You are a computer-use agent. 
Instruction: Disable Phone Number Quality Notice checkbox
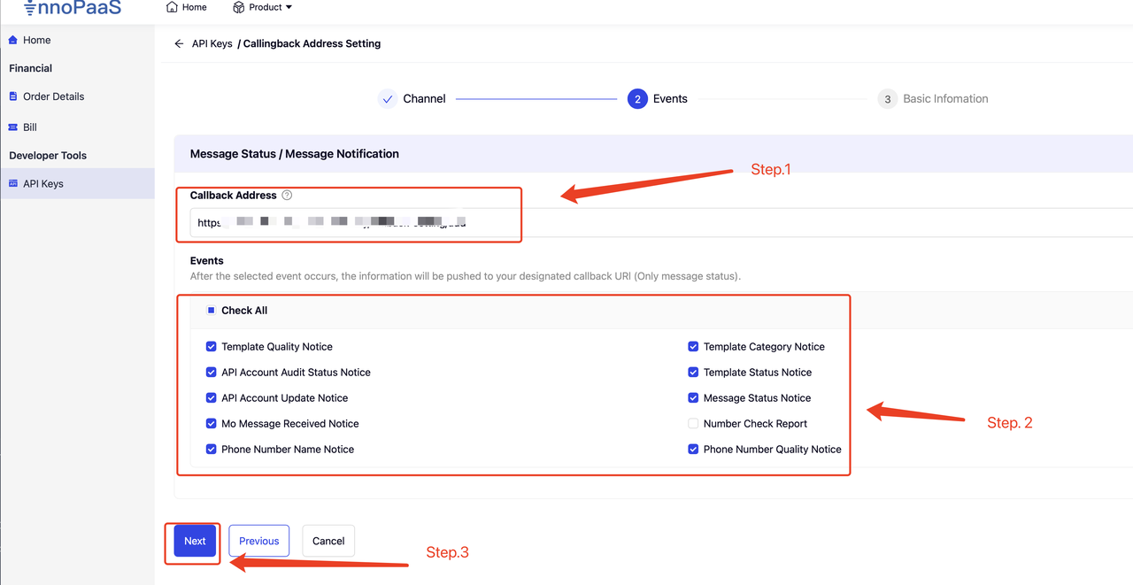693,450
